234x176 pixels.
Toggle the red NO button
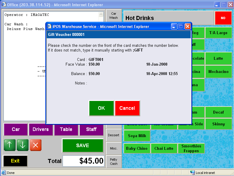click(223, 18)
